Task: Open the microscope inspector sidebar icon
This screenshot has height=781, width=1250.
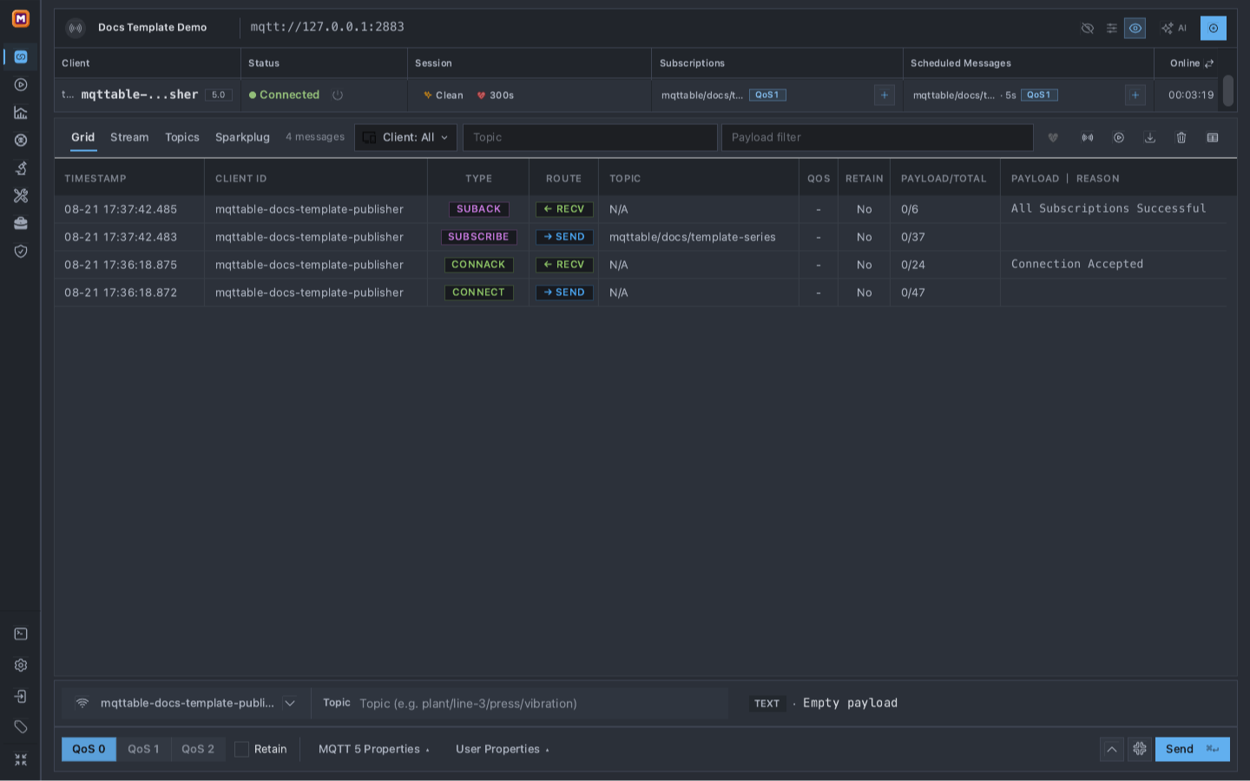Action: 21,168
